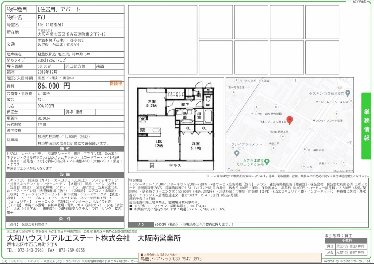Select 阪堺線「石津北」徒歩5分 line
374x264 pixels.
pyautogui.click(x=58, y=44)
